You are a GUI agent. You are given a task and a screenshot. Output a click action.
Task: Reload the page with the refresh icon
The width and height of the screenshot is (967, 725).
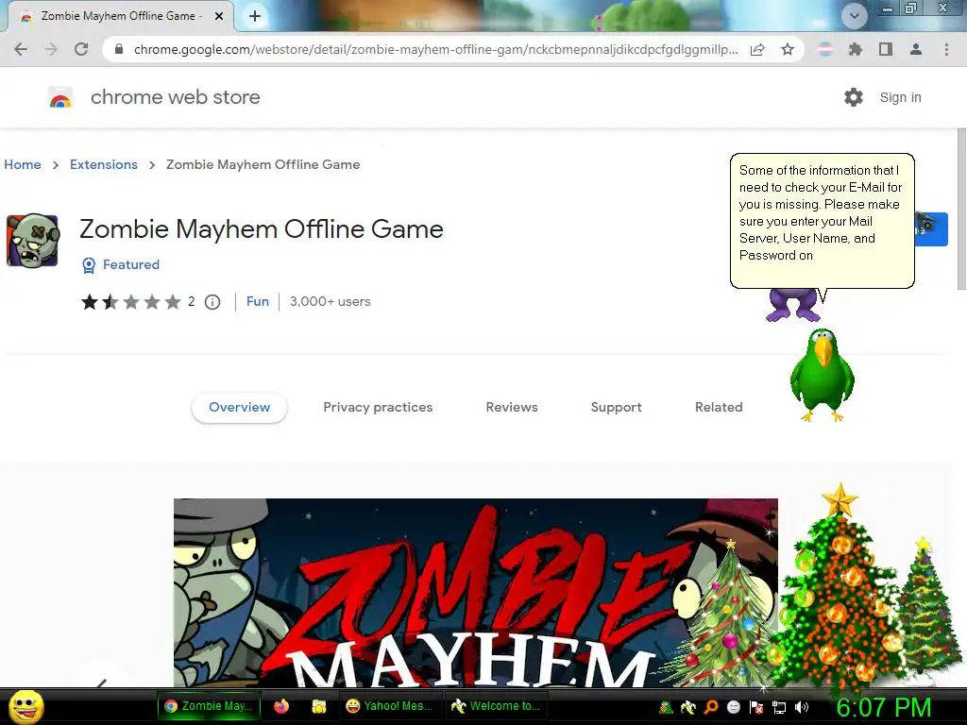click(81, 49)
